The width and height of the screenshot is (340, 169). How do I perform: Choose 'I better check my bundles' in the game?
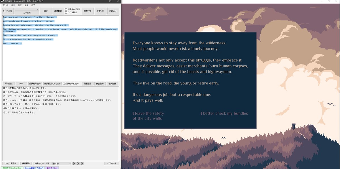(x=224, y=113)
